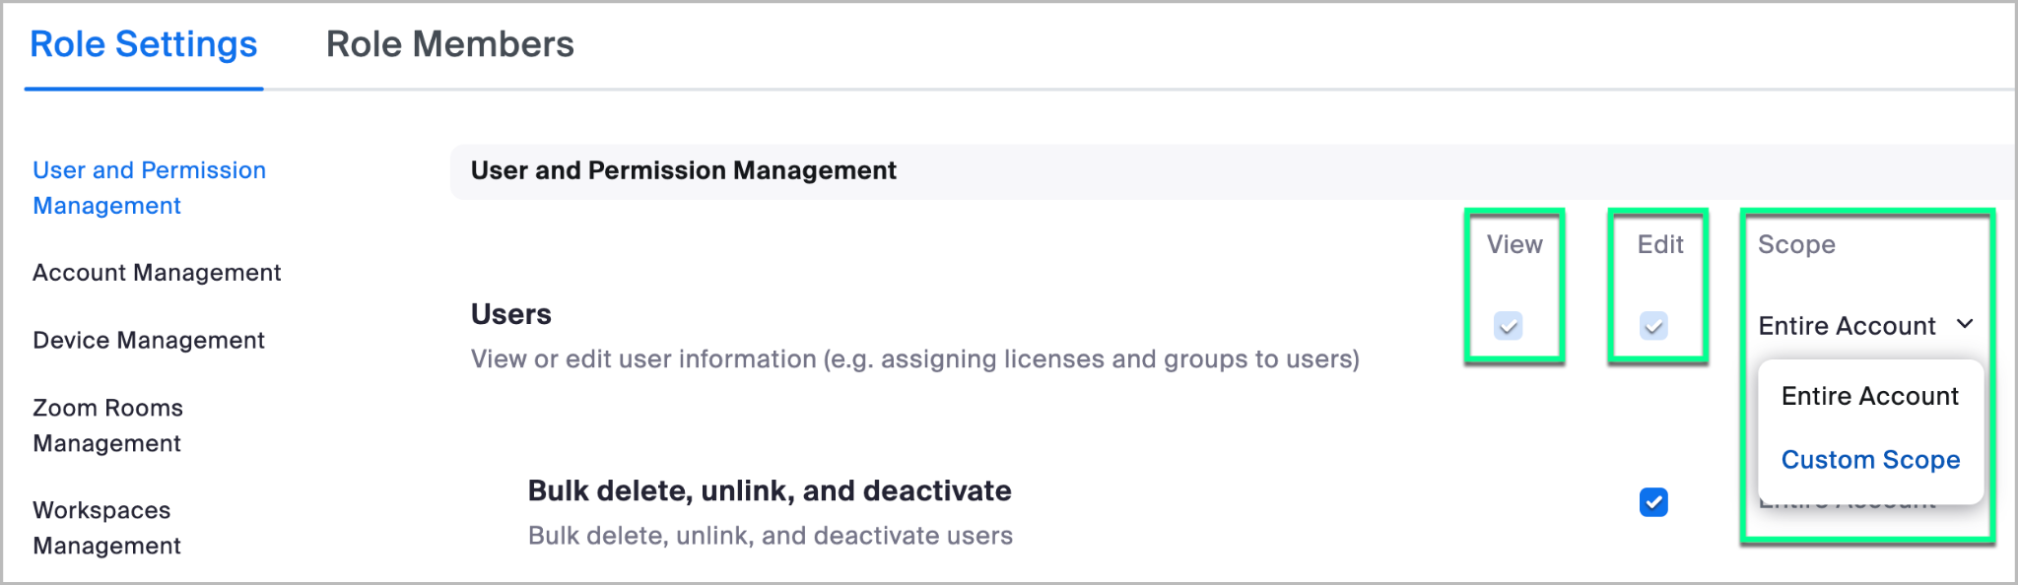Click the chevron arrow beside the Users scope
The width and height of the screenshot is (2018, 585).
(x=1965, y=324)
